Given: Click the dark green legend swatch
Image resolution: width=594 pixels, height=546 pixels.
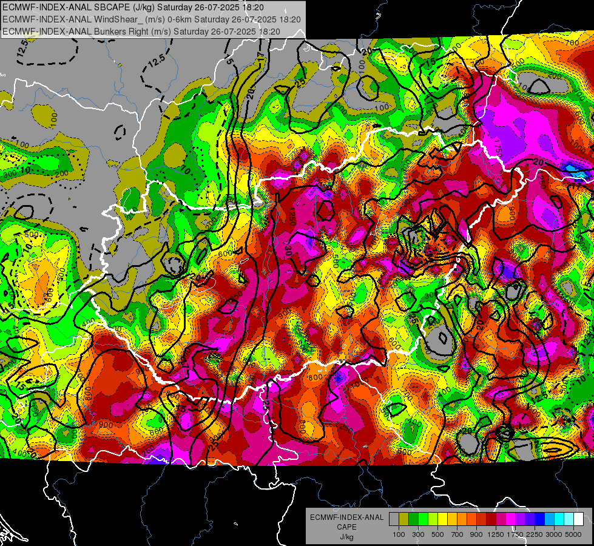Looking at the screenshot, I should click(x=413, y=519).
